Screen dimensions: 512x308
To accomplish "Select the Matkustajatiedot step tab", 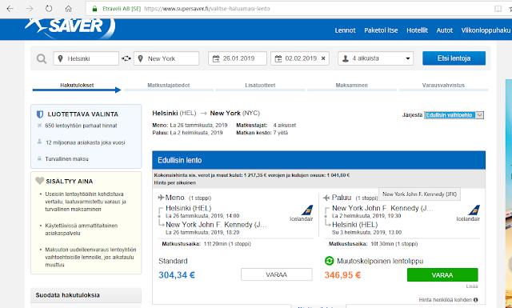I will coord(169,86).
